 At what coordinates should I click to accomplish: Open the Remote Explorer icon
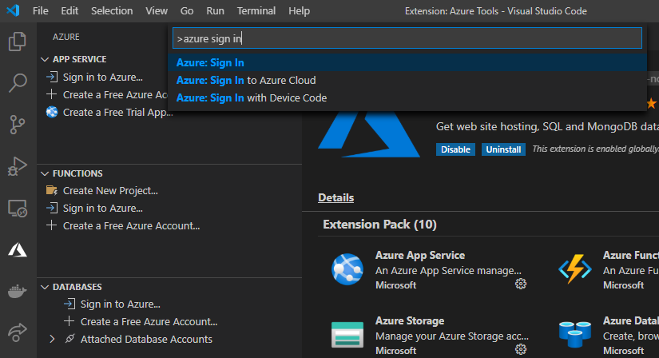(x=18, y=209)
